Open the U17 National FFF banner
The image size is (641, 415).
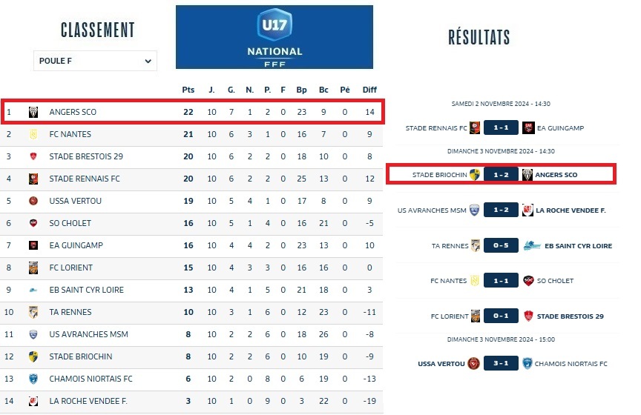pyautogui.click(x=274, y=36)
